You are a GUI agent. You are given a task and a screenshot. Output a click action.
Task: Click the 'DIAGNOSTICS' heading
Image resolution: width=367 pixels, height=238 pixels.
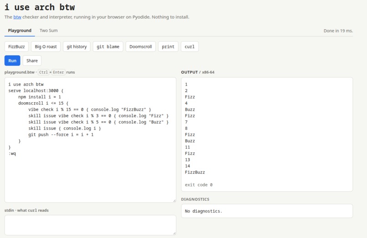click(195, 199)
